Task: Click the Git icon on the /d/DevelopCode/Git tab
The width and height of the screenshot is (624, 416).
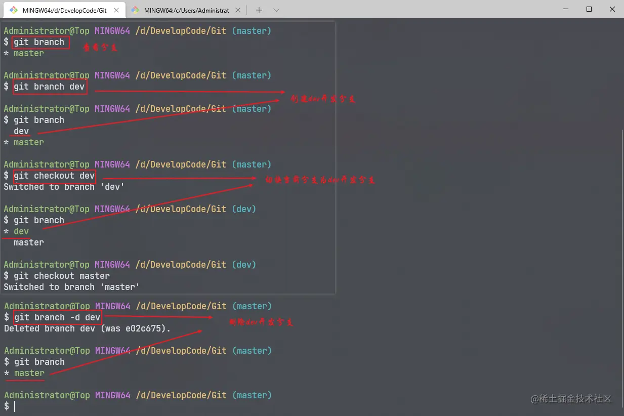Action: (x=14, y=10)
